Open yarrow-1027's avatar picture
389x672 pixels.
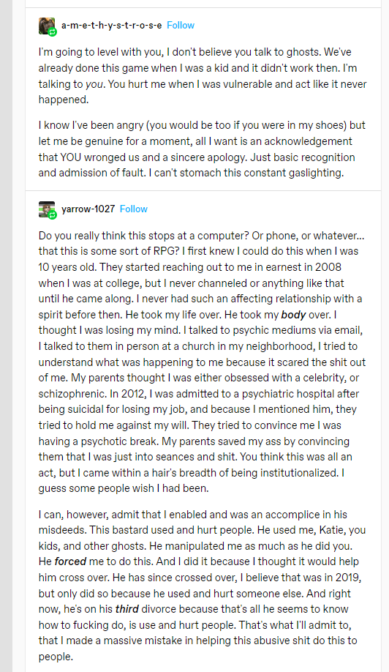[x=47, y=209]
